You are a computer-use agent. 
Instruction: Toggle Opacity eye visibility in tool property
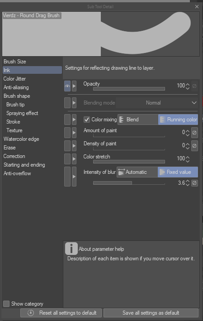click(x=67, y=86)
